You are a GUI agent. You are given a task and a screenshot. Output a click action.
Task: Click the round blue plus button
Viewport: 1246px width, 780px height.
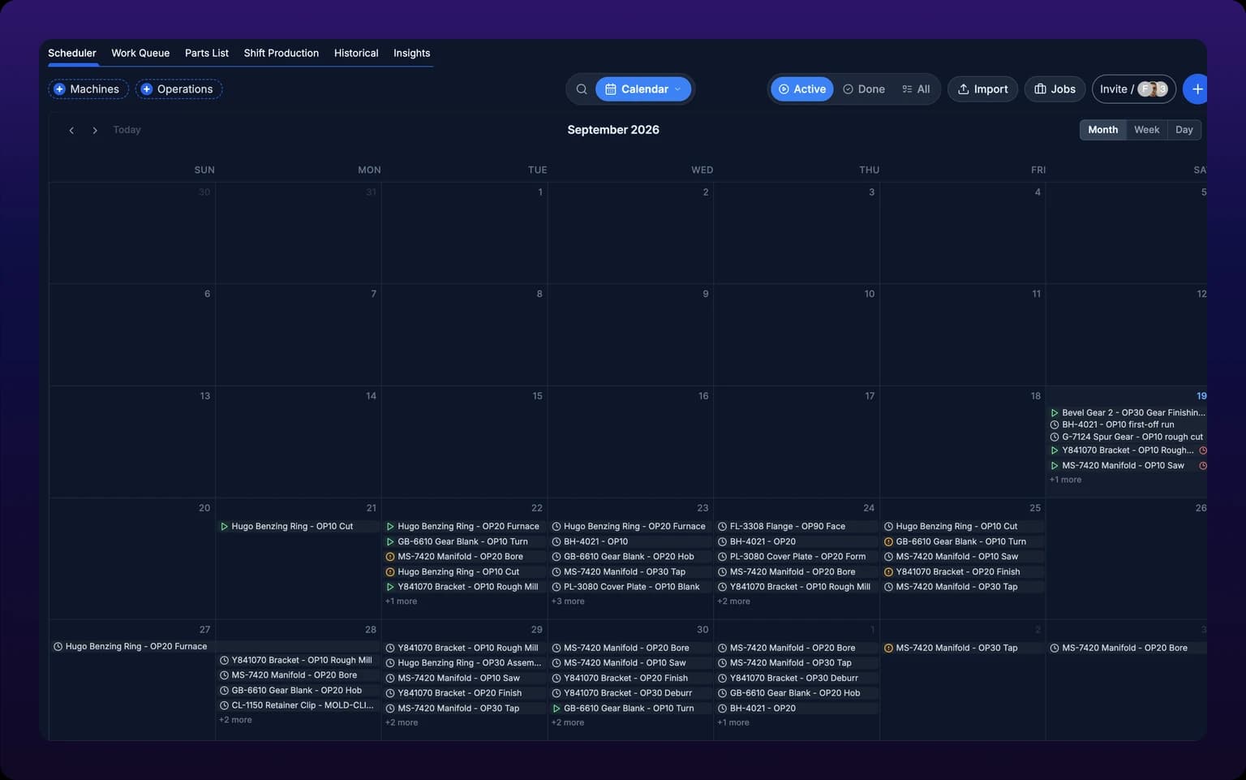pos(1196,89)
